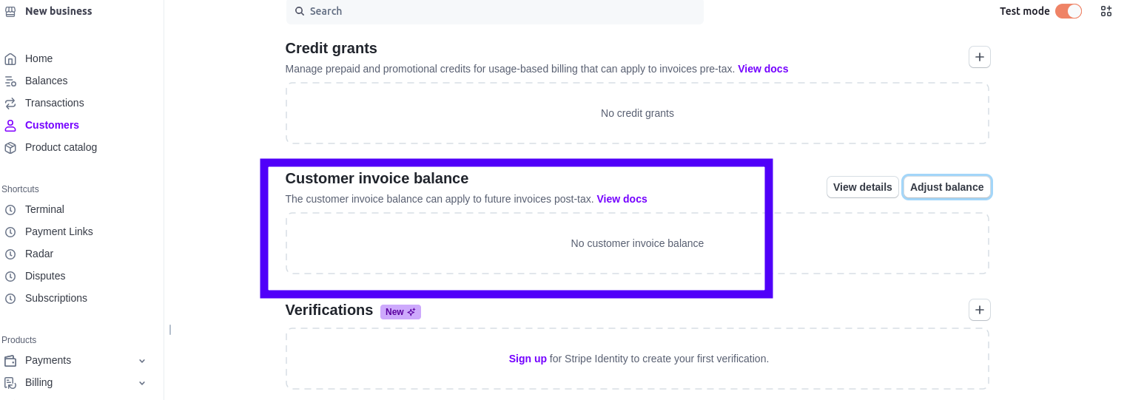Click the Payments wallet icon

pyautogui.click(x=10, y=360)
